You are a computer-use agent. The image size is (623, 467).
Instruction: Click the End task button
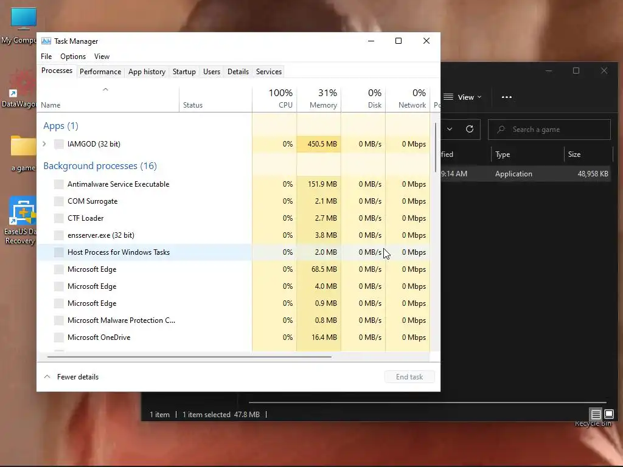(409, 377)
